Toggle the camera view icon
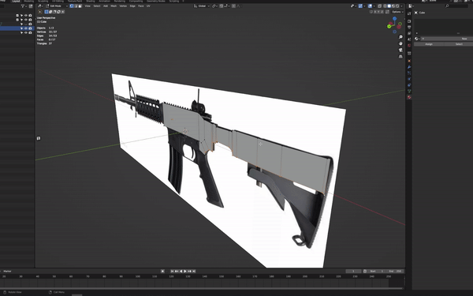The height and width of the screenshot is (296, 473). (x=400, y=50)
